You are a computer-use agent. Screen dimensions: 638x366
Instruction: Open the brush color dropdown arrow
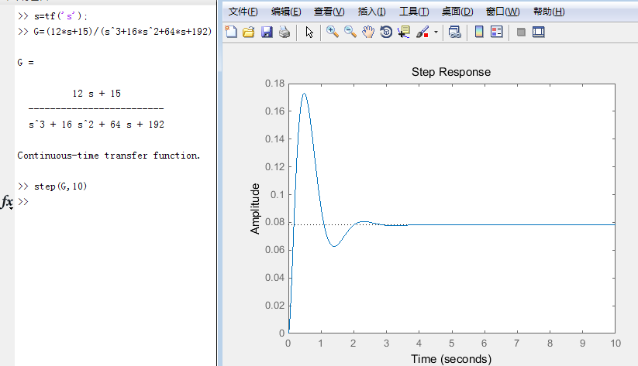(x=436, y=32)
